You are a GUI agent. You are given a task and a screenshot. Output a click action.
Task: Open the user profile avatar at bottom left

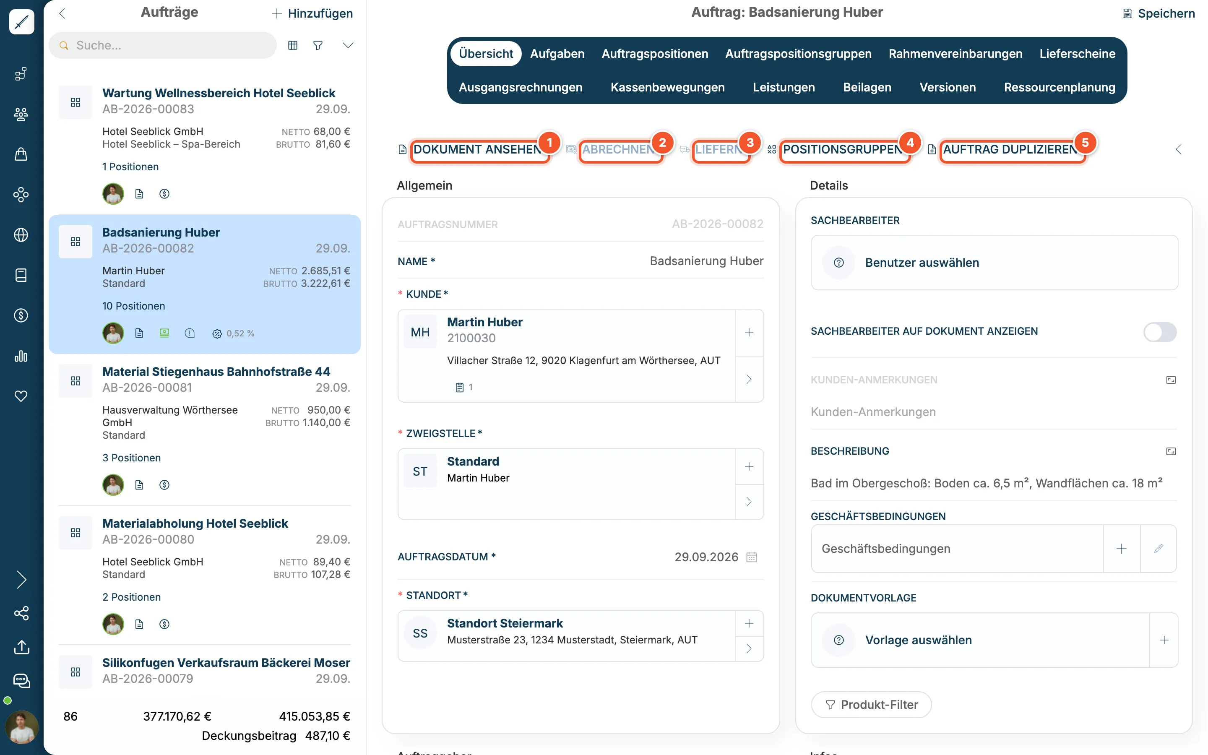(x=21, y=727)
